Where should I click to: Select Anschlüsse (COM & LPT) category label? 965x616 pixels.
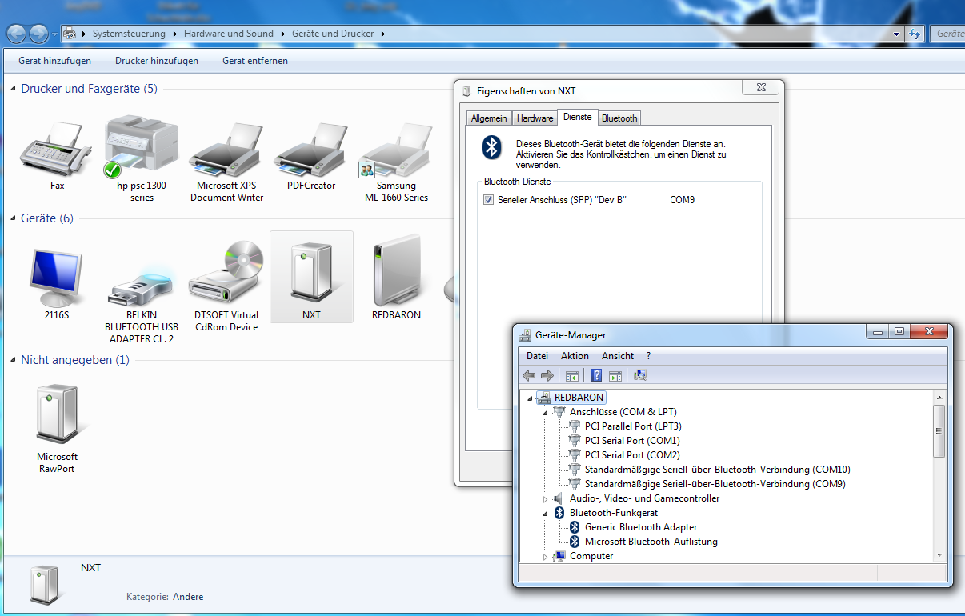(x=623, y=412)
